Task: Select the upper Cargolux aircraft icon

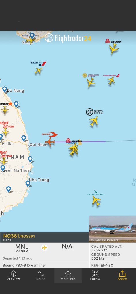Action: coord(114,49)
